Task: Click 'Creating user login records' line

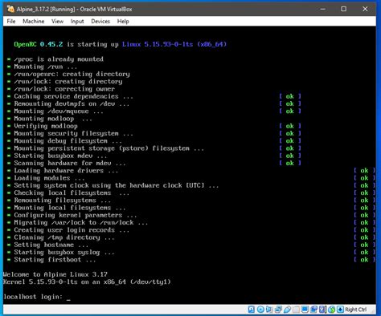Action: pyautogui.click(x=72, y=230)
